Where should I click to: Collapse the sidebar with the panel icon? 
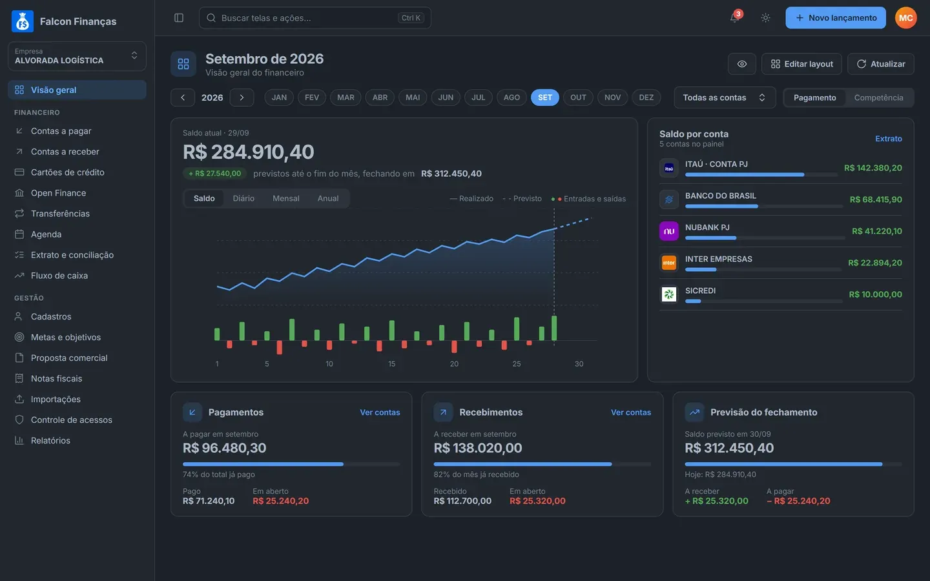point(179,18)
